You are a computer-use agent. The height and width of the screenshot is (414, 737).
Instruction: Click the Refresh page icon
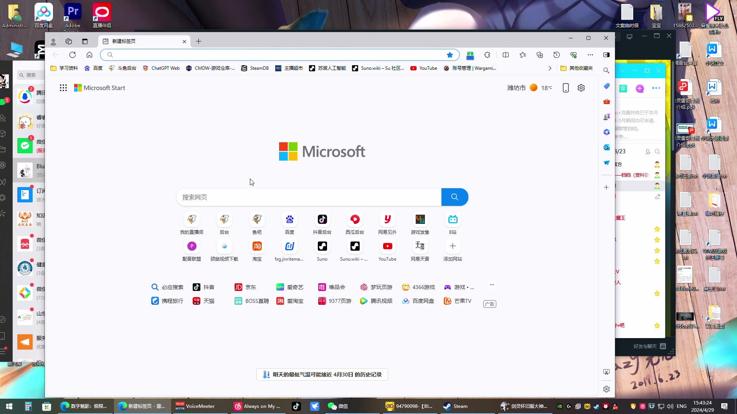click(x=73, y=55)
